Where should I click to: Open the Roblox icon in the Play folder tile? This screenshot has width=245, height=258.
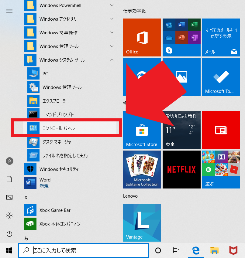pos(234,170)
